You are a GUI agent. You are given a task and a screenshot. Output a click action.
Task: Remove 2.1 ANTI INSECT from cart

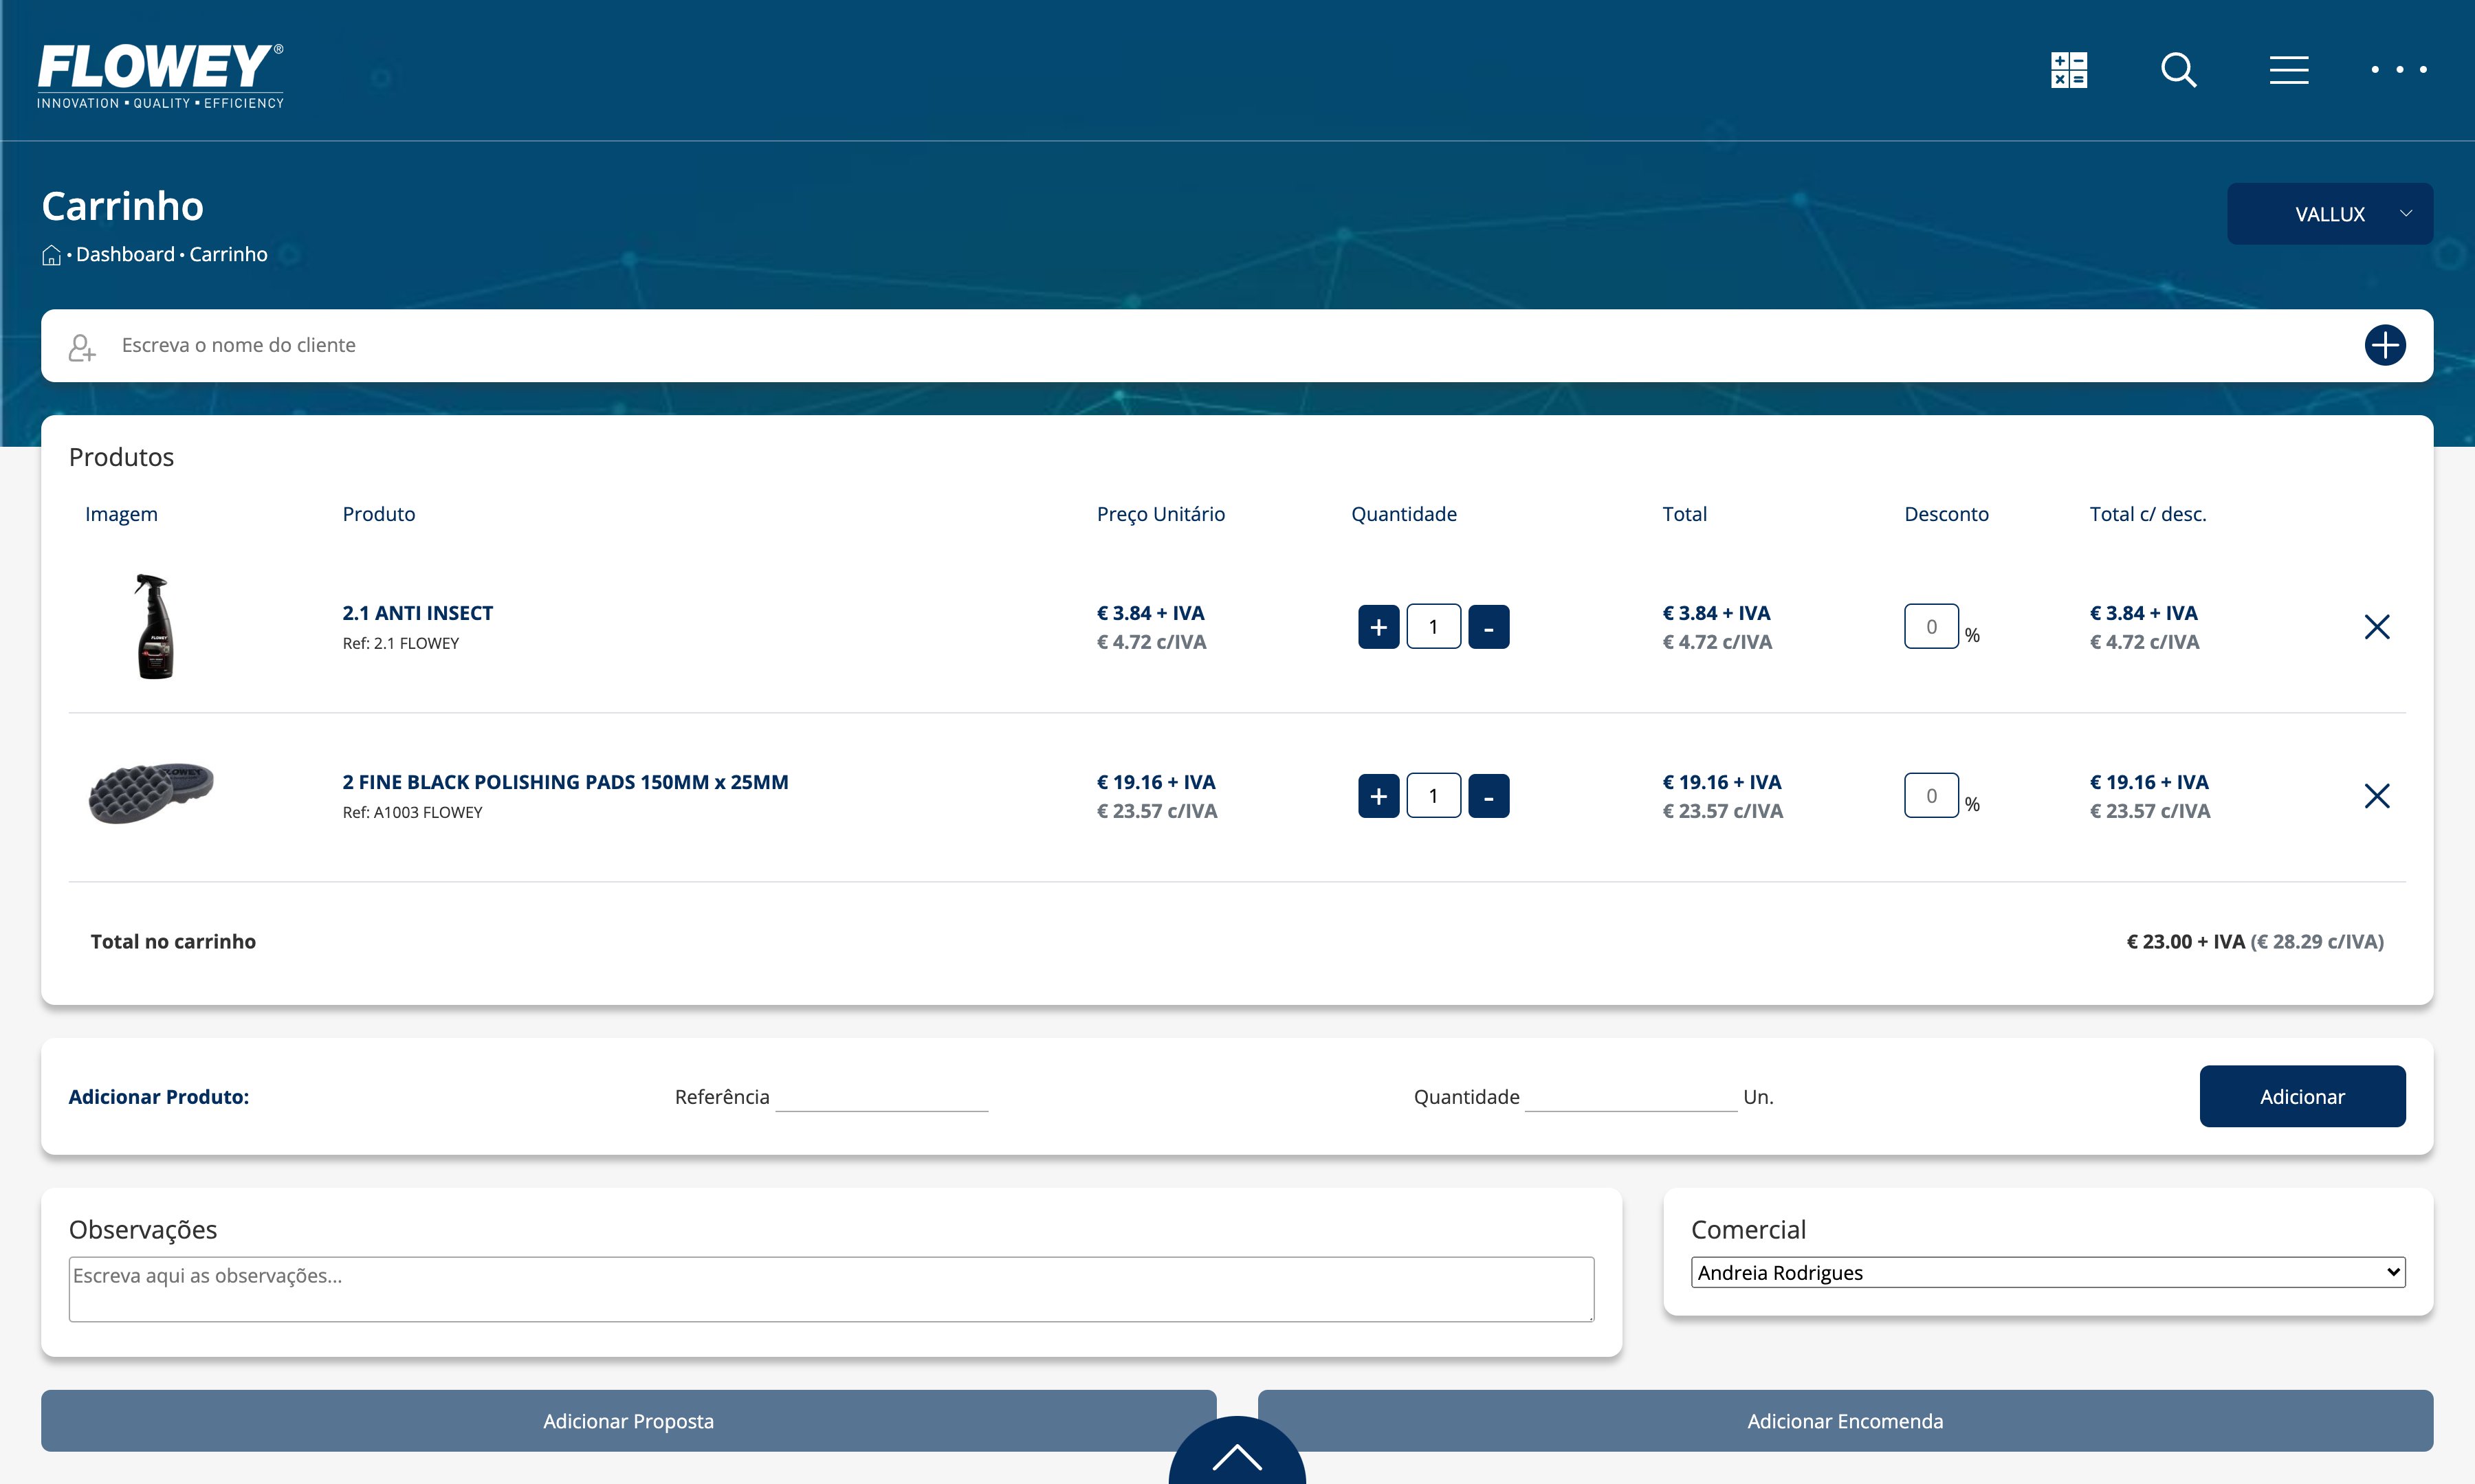2376,627
